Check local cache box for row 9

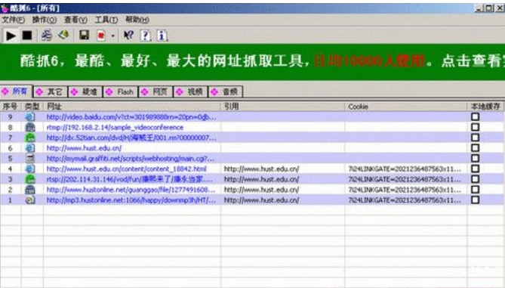tap(475, 116)
